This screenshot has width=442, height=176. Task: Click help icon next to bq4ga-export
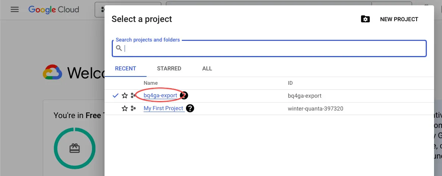[184, 96]
